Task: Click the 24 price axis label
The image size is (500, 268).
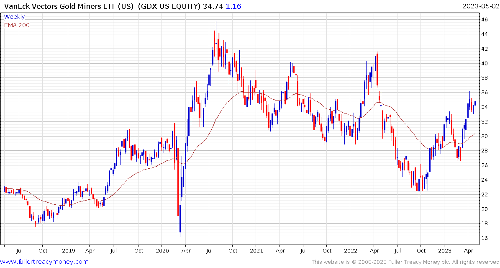Action: click(x=485, y=180)
